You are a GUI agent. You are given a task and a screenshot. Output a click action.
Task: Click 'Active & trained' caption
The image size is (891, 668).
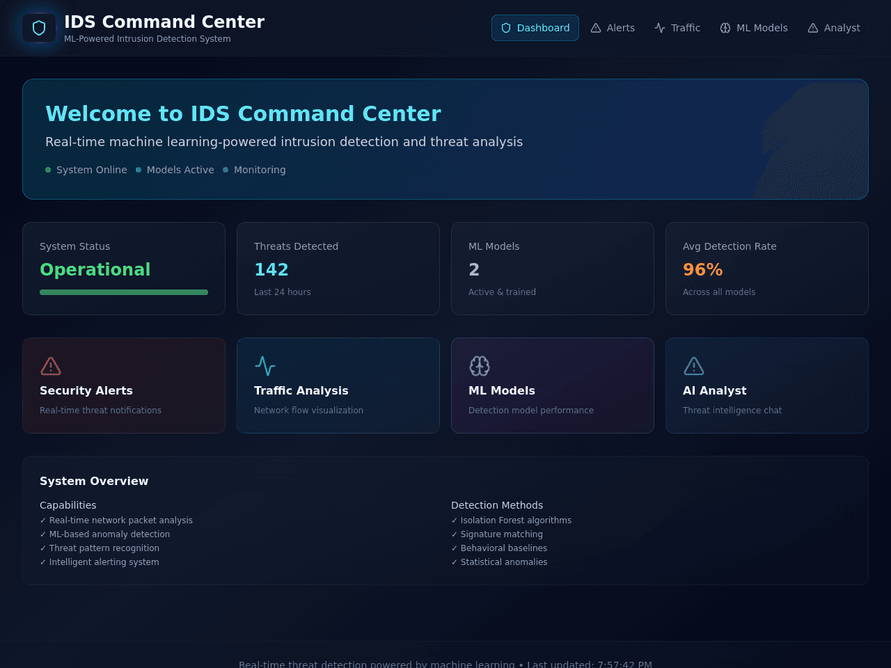[x=502, y=292]
